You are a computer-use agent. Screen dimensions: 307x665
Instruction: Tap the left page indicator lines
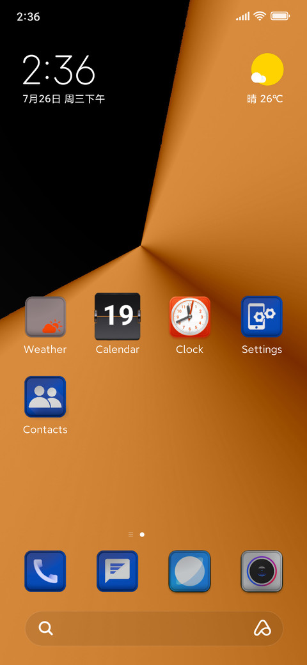click(130, 535)
